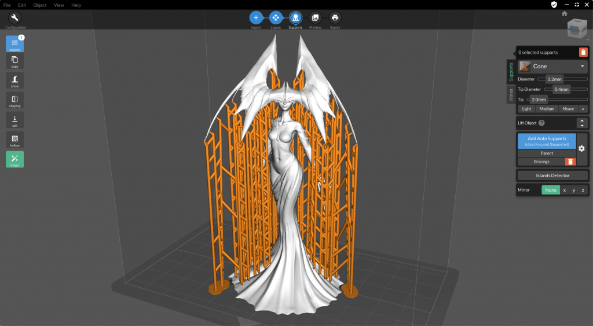Run the Islands Detector
Screen dimensions: 593x326
[552, 175]
